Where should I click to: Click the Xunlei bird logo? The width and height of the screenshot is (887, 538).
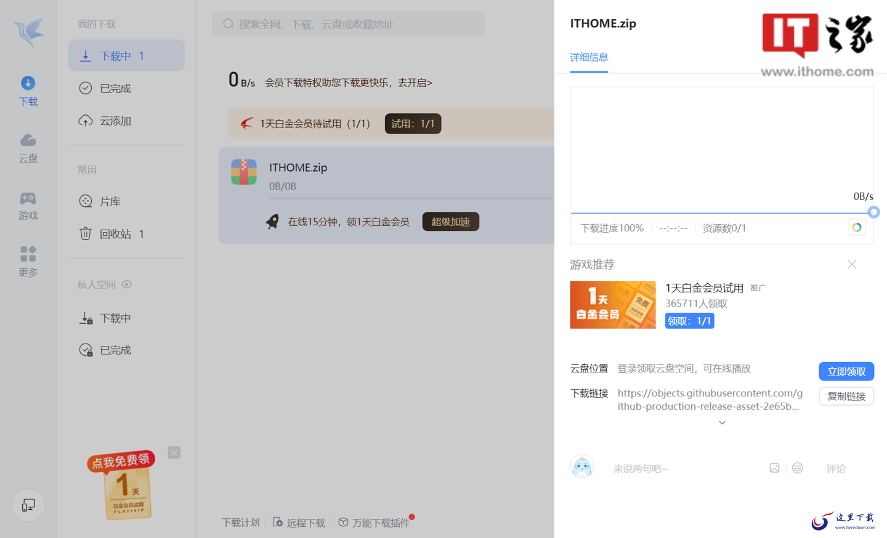(x=29, y=31)
